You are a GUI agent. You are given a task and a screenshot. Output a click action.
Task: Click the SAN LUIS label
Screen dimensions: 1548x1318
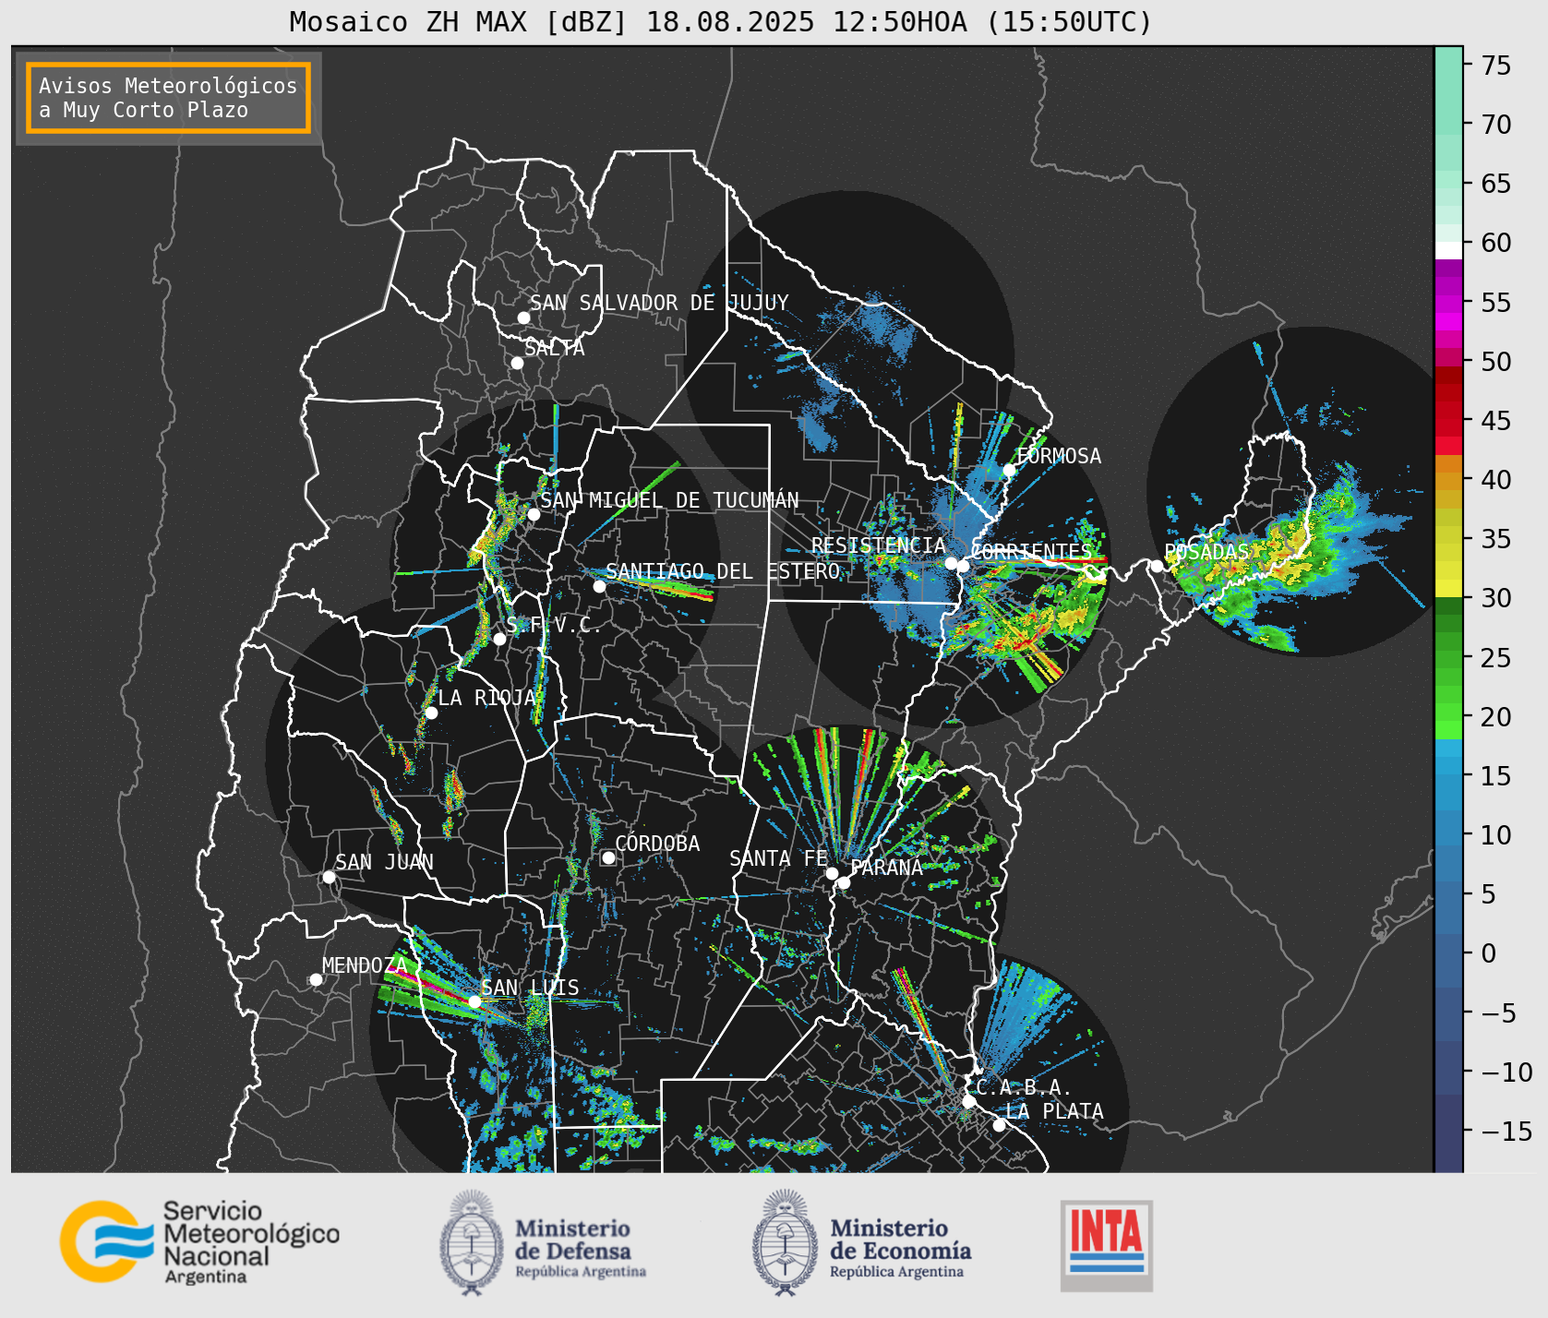tap(530, 988)
